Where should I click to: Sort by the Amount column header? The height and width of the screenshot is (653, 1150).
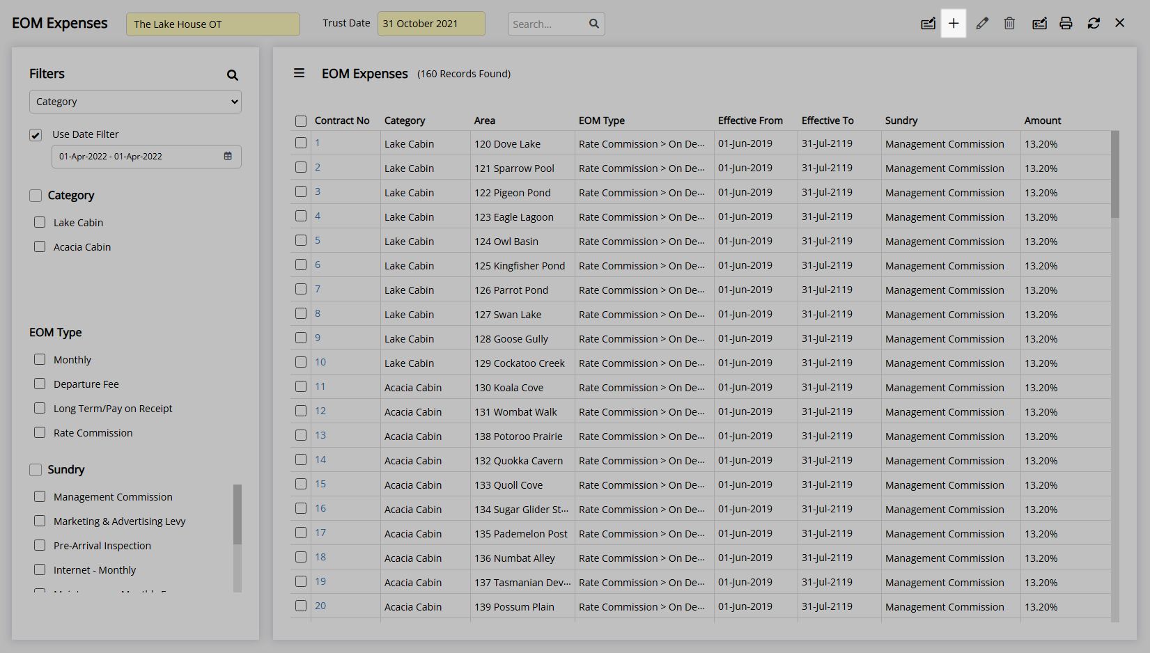click(1043, 120)
